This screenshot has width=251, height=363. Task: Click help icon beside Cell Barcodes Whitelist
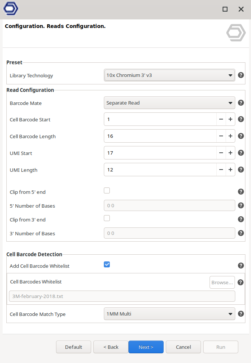pyautogui.click(x=241, y=282)
